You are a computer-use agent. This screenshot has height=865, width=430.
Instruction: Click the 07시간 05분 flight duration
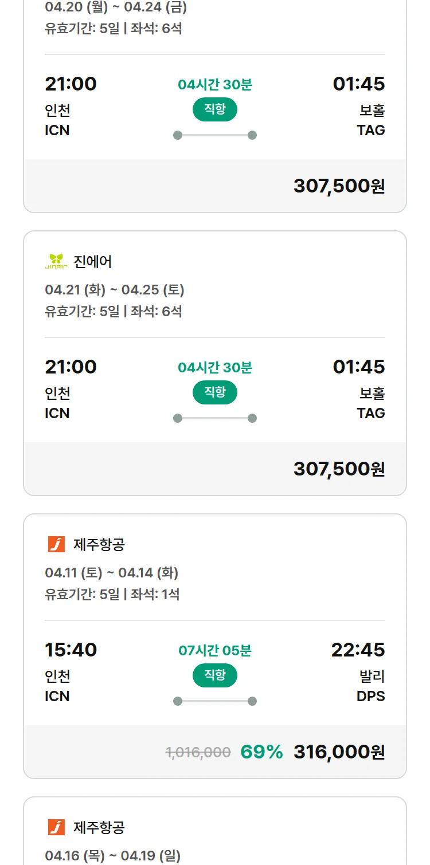215,651
